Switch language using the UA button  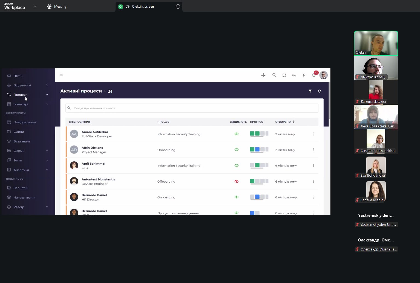[x=294, y=75]
